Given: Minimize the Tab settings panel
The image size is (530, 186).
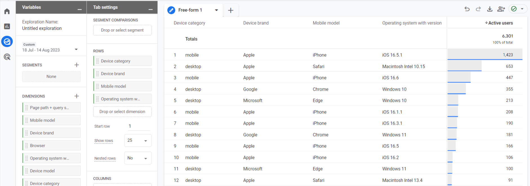Looking at the screenshot, I should (151, 10).
